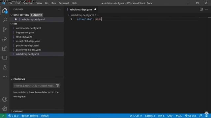Open the Accounts menu icon

click(x=5, y=99)
